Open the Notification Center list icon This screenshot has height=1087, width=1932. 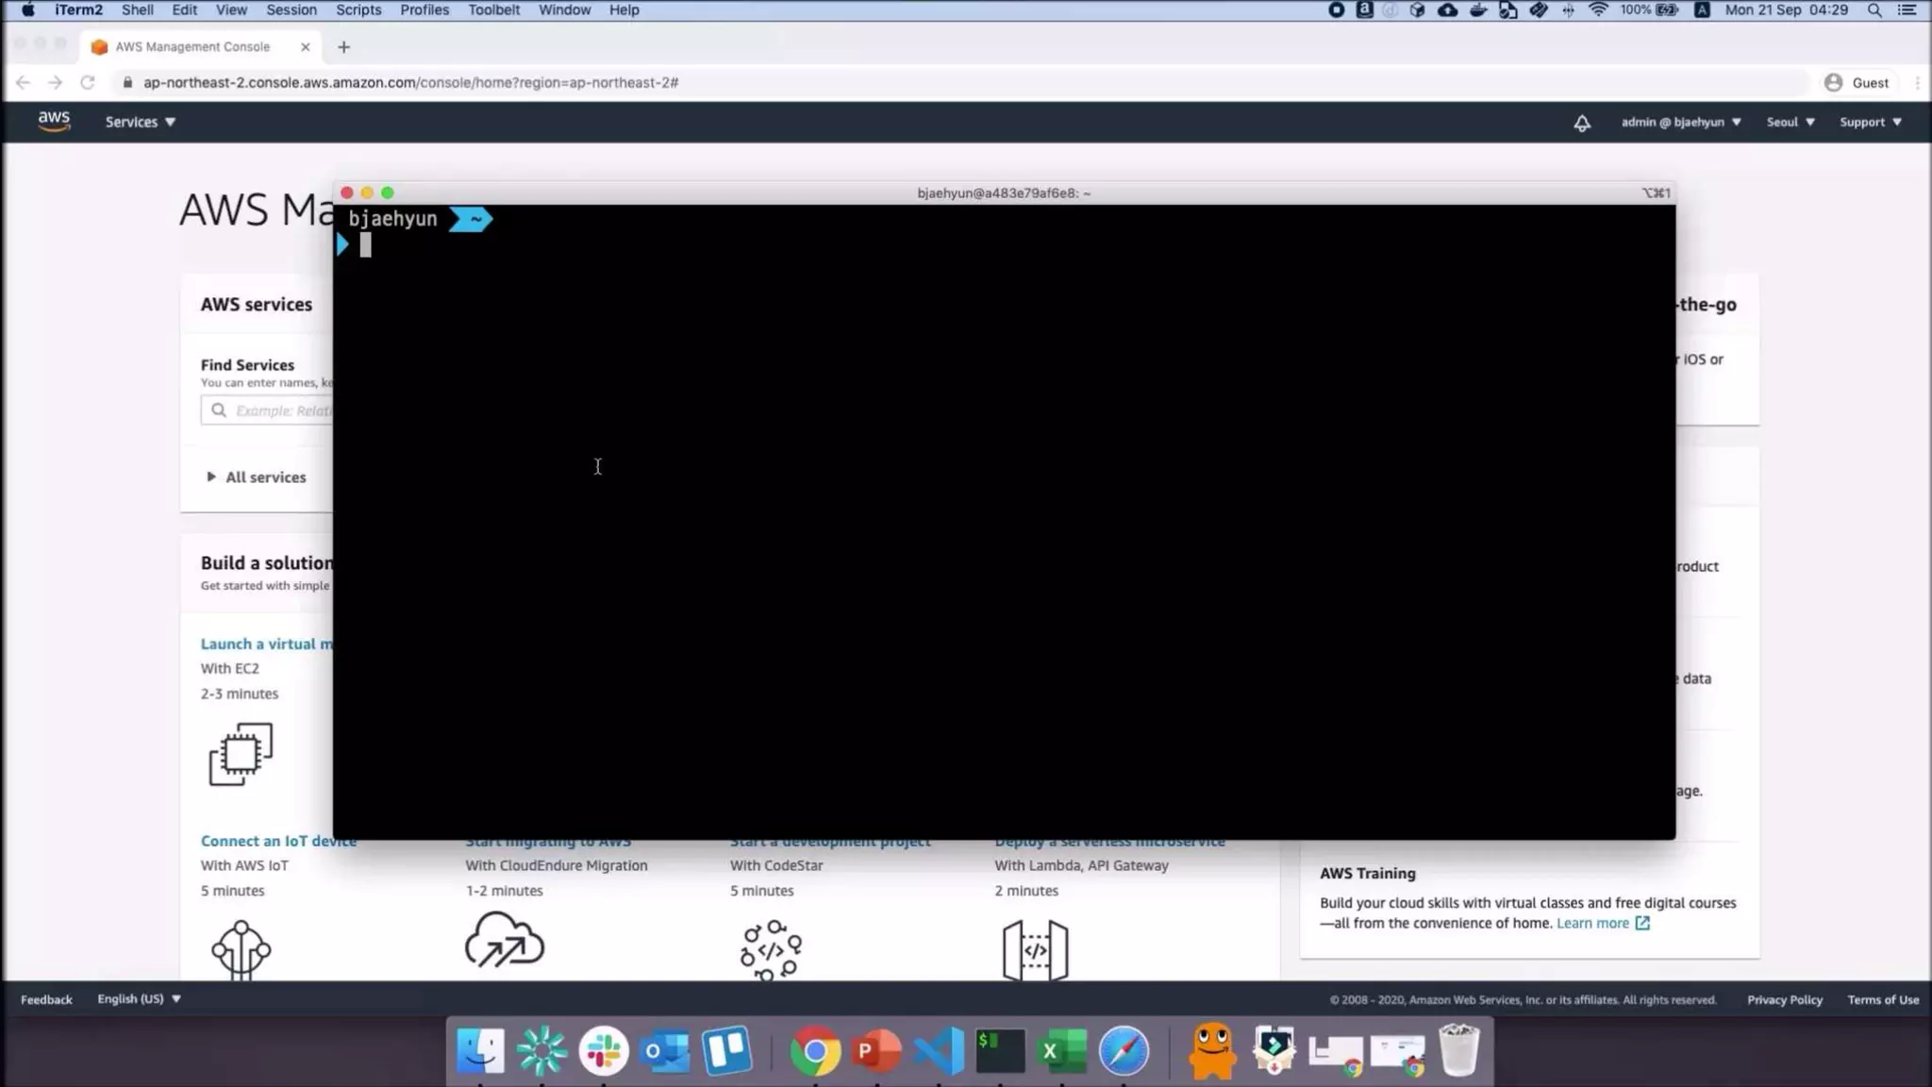[x=1907, y=10]
